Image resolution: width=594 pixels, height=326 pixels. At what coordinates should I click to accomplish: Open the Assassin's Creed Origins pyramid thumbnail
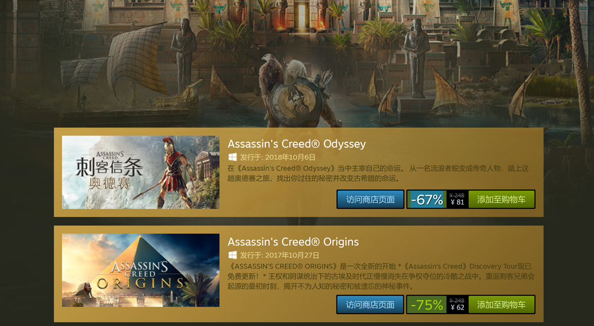click(141, 270)
